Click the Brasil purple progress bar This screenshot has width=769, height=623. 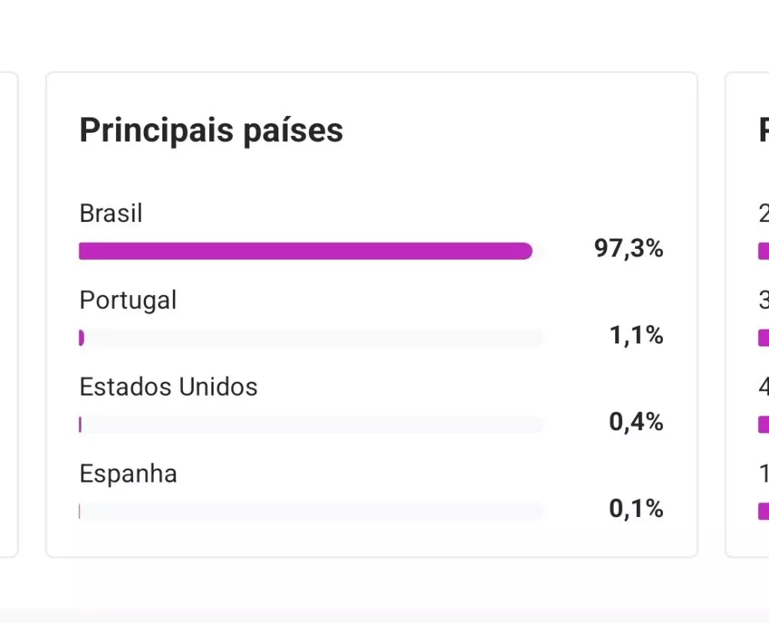click(305, 251)
